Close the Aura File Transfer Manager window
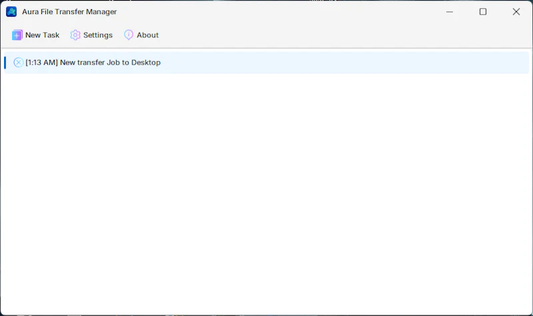533x316 pixels. click(x=516, y=11)
